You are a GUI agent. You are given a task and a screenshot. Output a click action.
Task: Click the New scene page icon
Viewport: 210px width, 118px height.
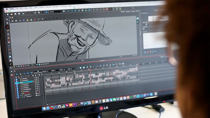[x=8, y=14]
